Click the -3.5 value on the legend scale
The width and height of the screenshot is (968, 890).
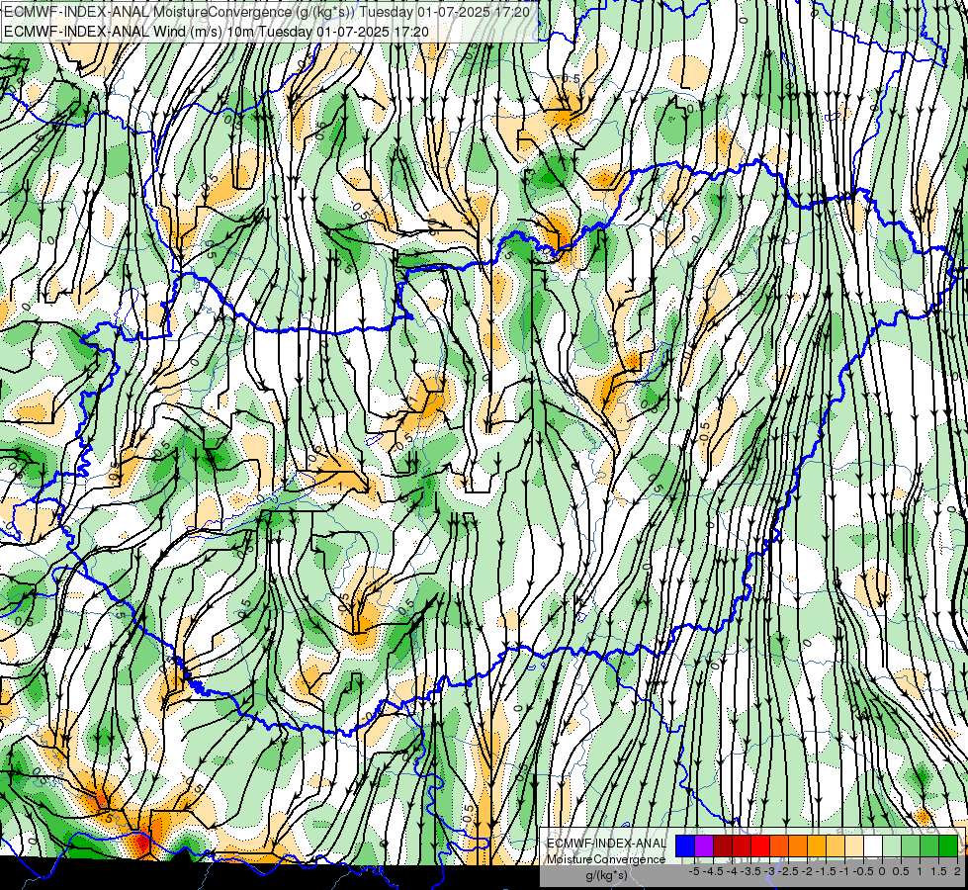coord(750,871)
